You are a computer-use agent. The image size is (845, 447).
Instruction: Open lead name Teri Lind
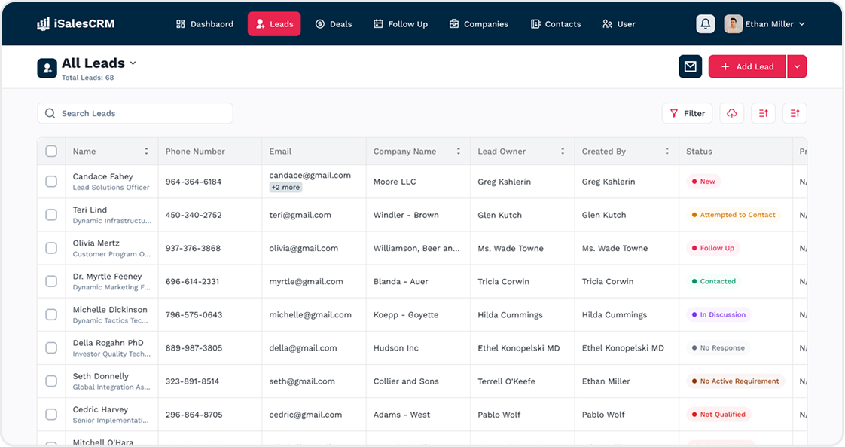click(90, 210)
